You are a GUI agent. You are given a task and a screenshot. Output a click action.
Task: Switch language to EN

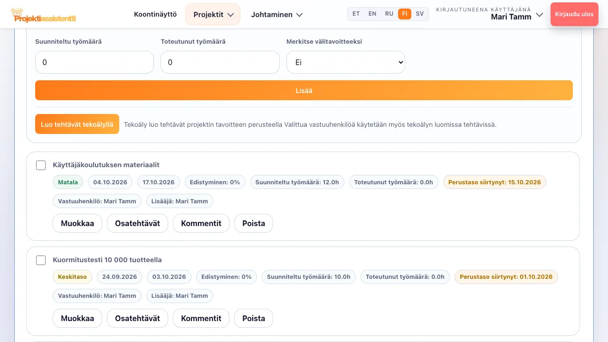click(372, 14)
